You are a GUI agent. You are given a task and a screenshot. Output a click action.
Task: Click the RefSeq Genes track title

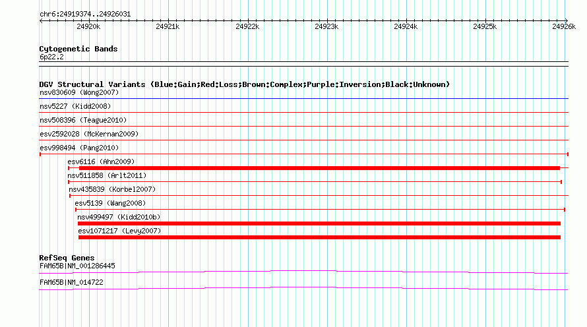click(x=67, y=258)
